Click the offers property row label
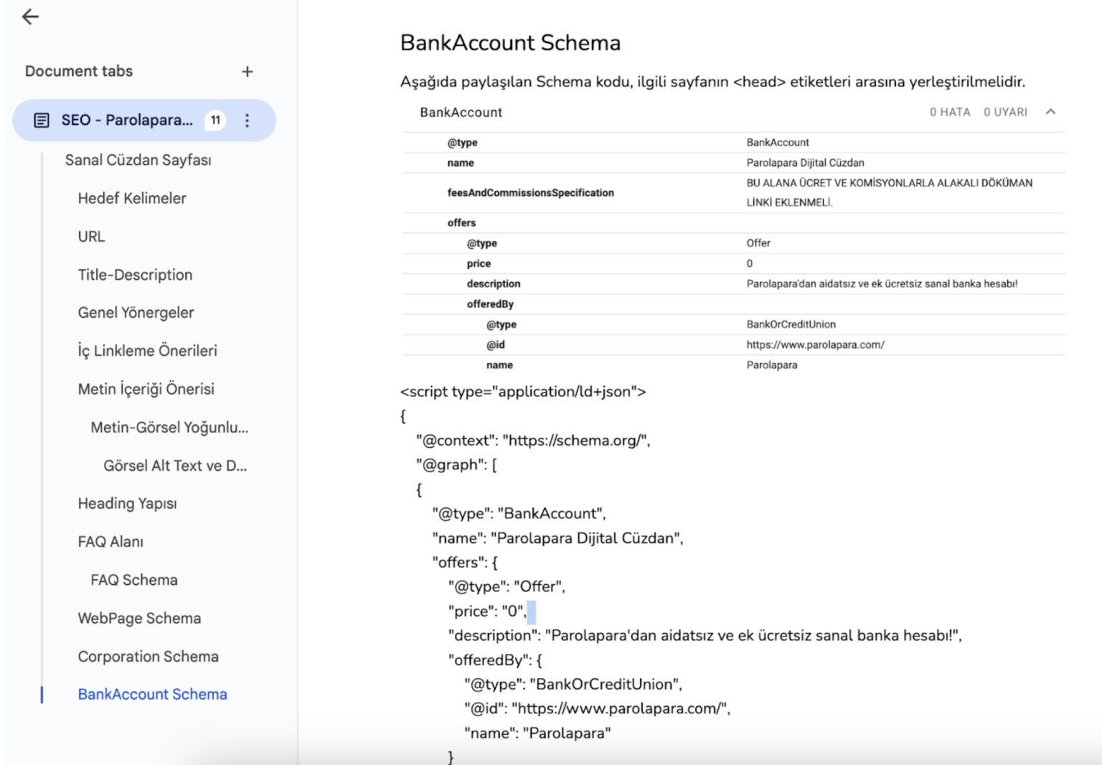 pos(461,223)
